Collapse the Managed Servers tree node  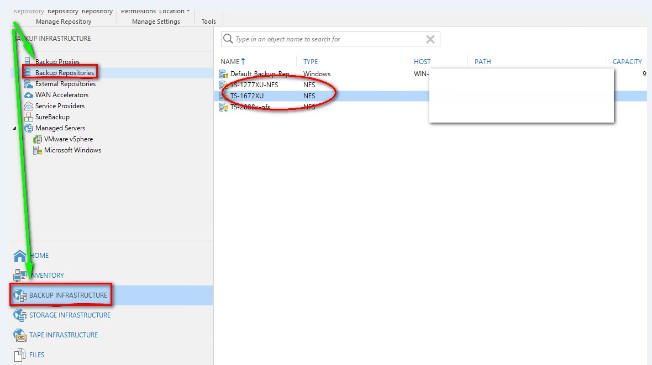pos(15,128)
